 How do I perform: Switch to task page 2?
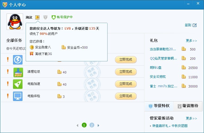point(92,125)
